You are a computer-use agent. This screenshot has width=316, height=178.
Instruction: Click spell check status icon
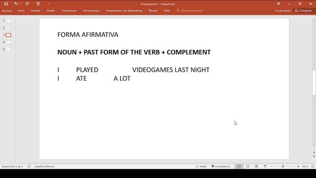[29, 166]
